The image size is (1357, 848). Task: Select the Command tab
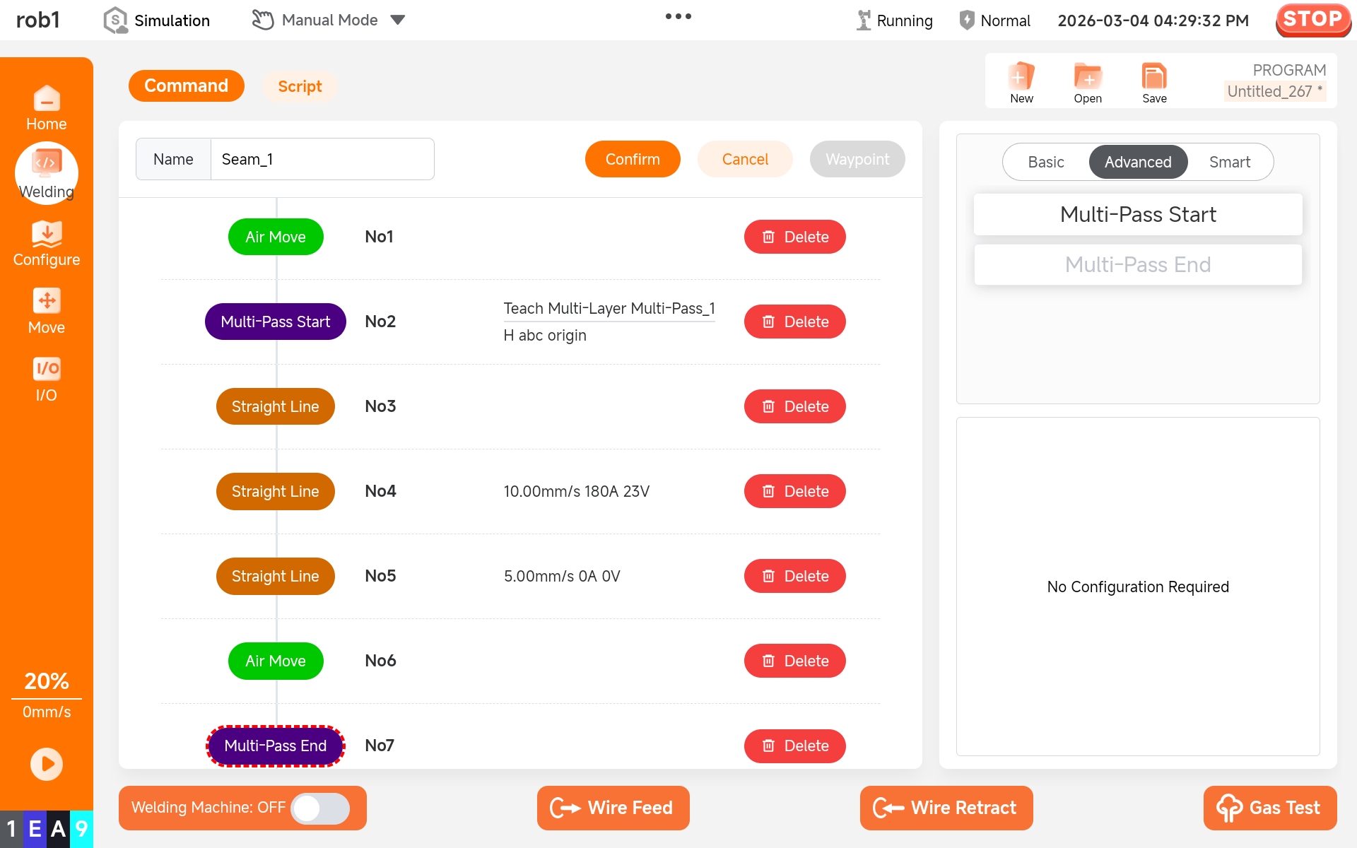[186, 86]
